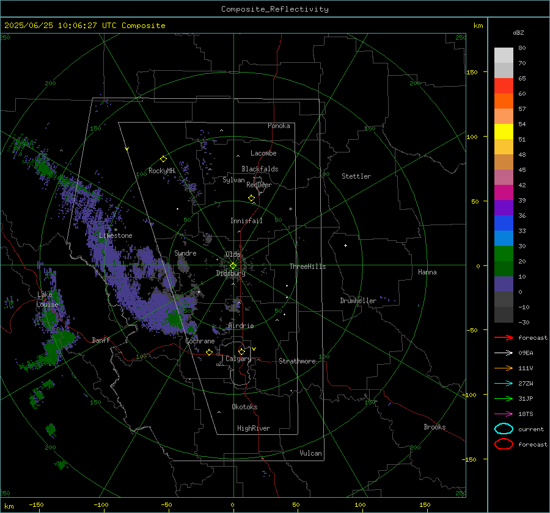Screen dimensions: 550x513
Task: Click the yellow diamond marker above Calgary
Action: pyautogui.click(x=241, y=351)
